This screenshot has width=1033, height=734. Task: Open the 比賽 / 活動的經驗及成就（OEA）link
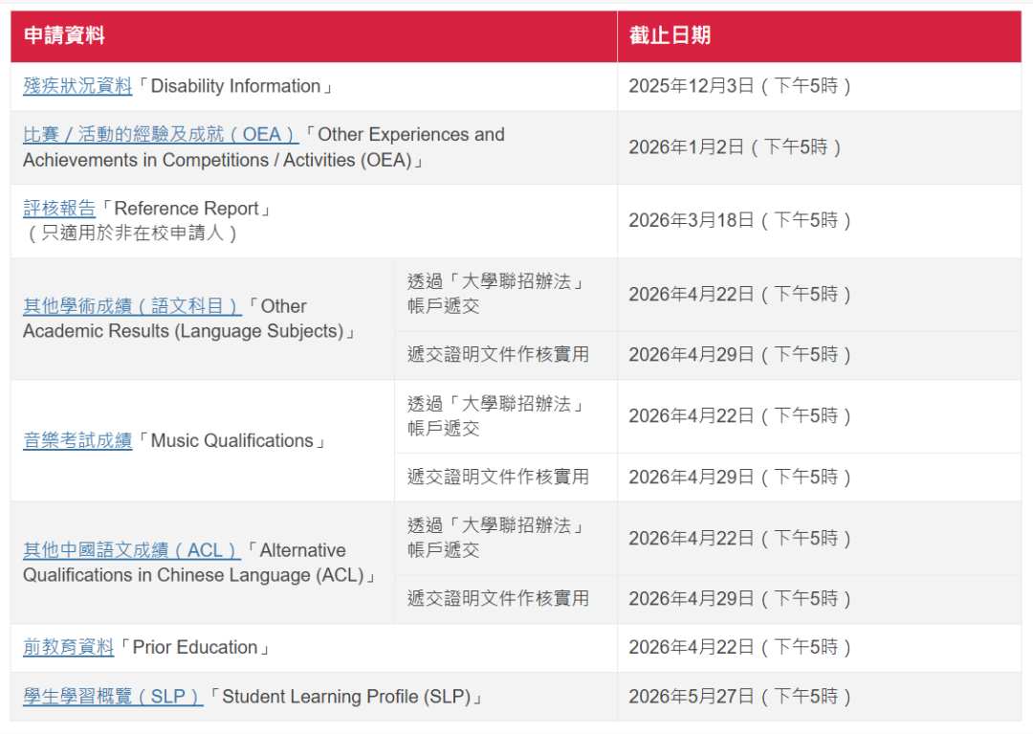click(x=161, y=134)
